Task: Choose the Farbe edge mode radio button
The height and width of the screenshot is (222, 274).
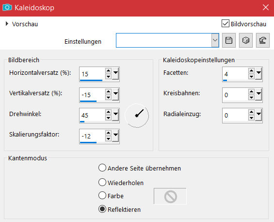Action: (x=102, y=195)
